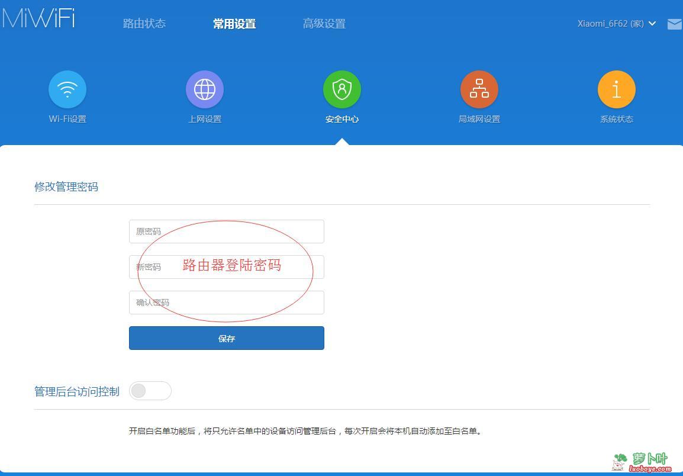Image resolution: width=683 pixels, height=476 pixels.
Task: Open 系统状态 system status
Action: [x=616, y=95]
